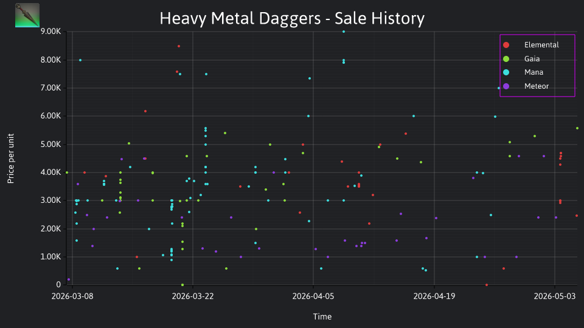Click the Price per unit axis title

pos(11,159)
